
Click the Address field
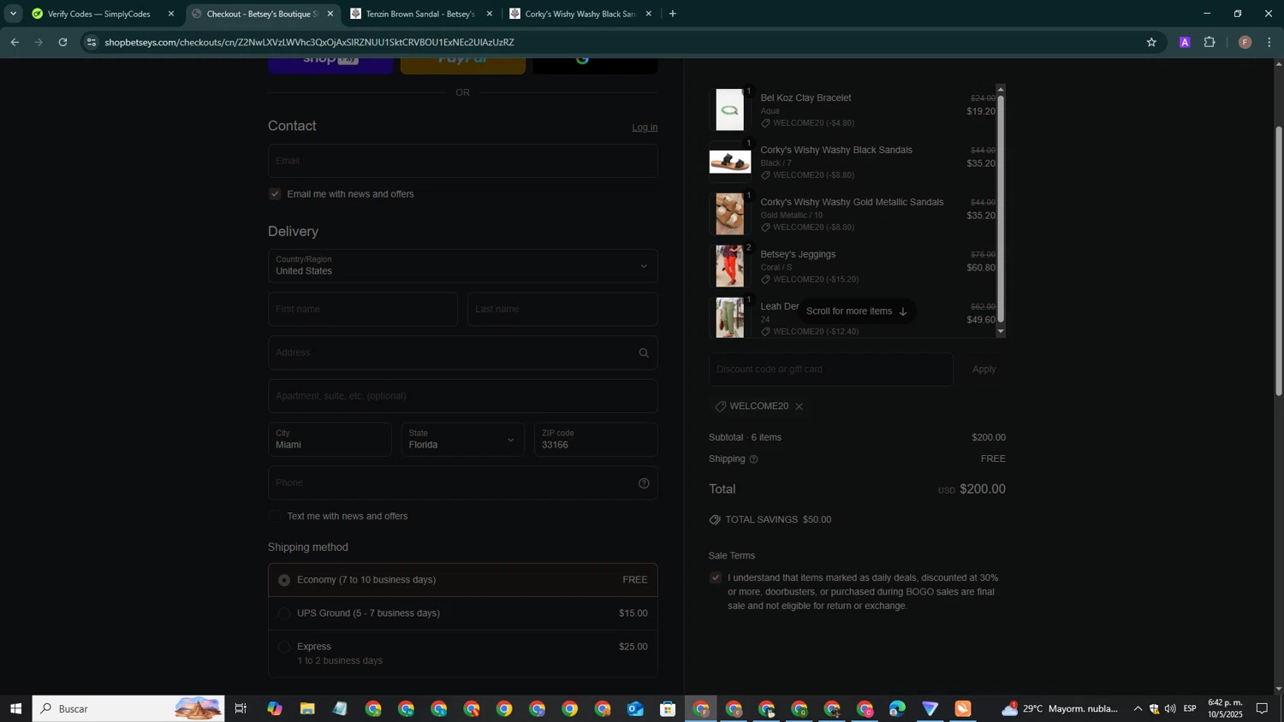(463, 352)
